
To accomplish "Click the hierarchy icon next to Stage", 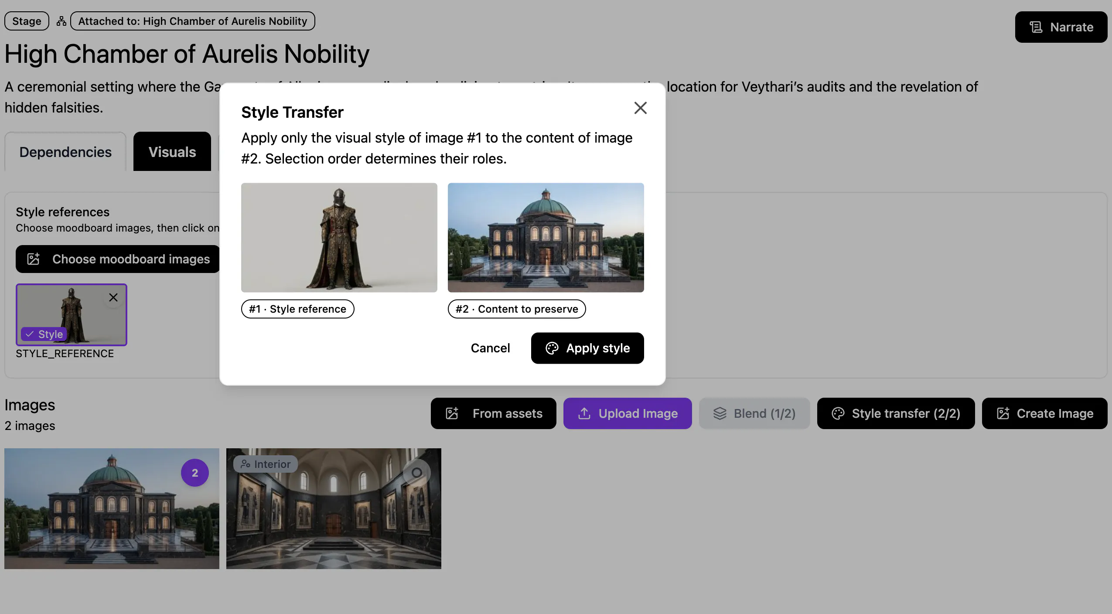I will (61, 21).
